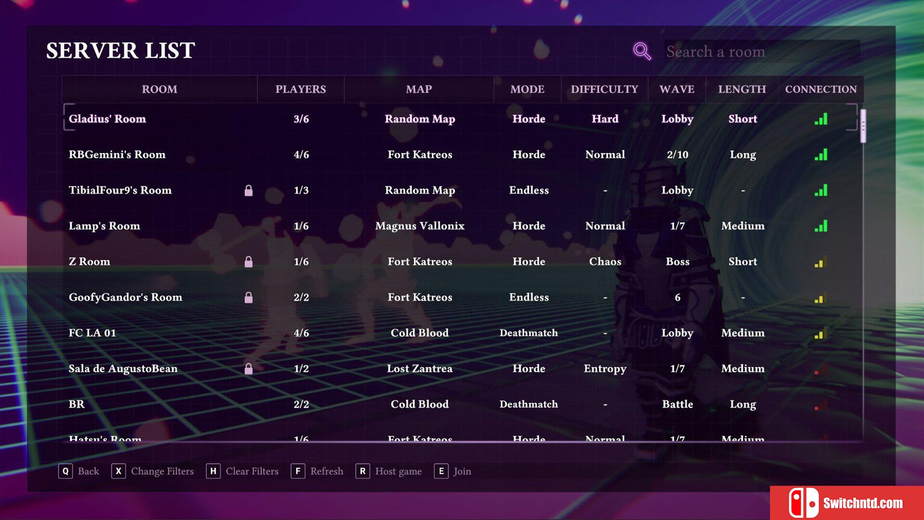This screenshot has height=520, width=924.
Task: Click connection signal icon for Z Room
Action: (x=820, y=260)
